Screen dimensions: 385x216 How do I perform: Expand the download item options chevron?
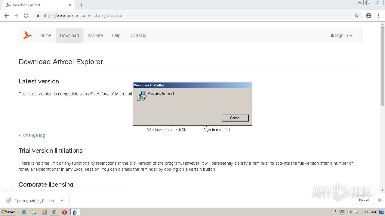[x=62, y=201]
